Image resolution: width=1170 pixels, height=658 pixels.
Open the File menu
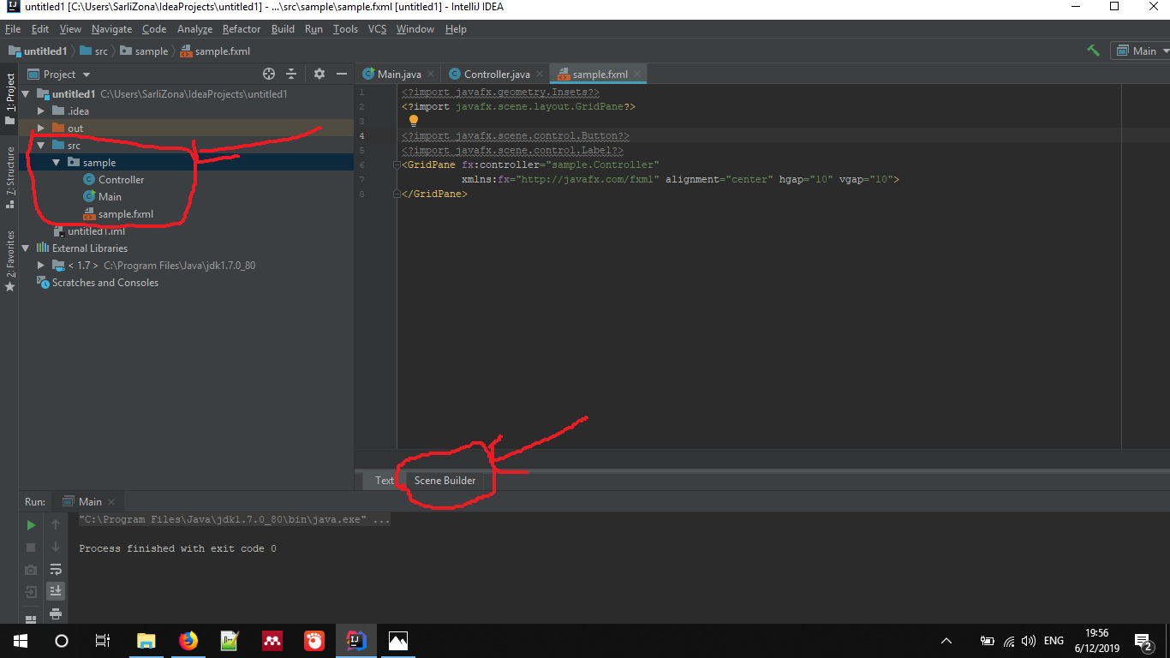tap(12, 29)
